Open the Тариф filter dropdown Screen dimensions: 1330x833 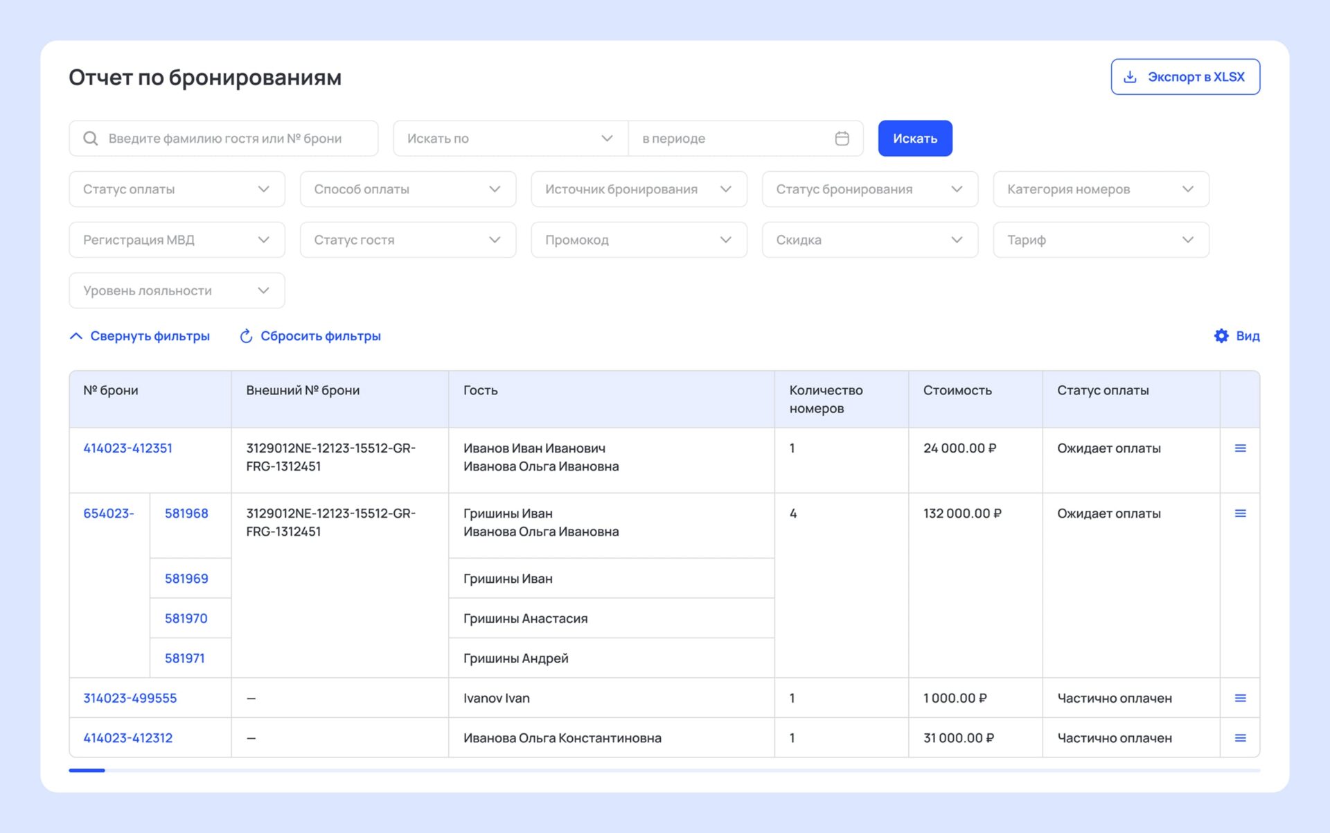point(1100,240)
